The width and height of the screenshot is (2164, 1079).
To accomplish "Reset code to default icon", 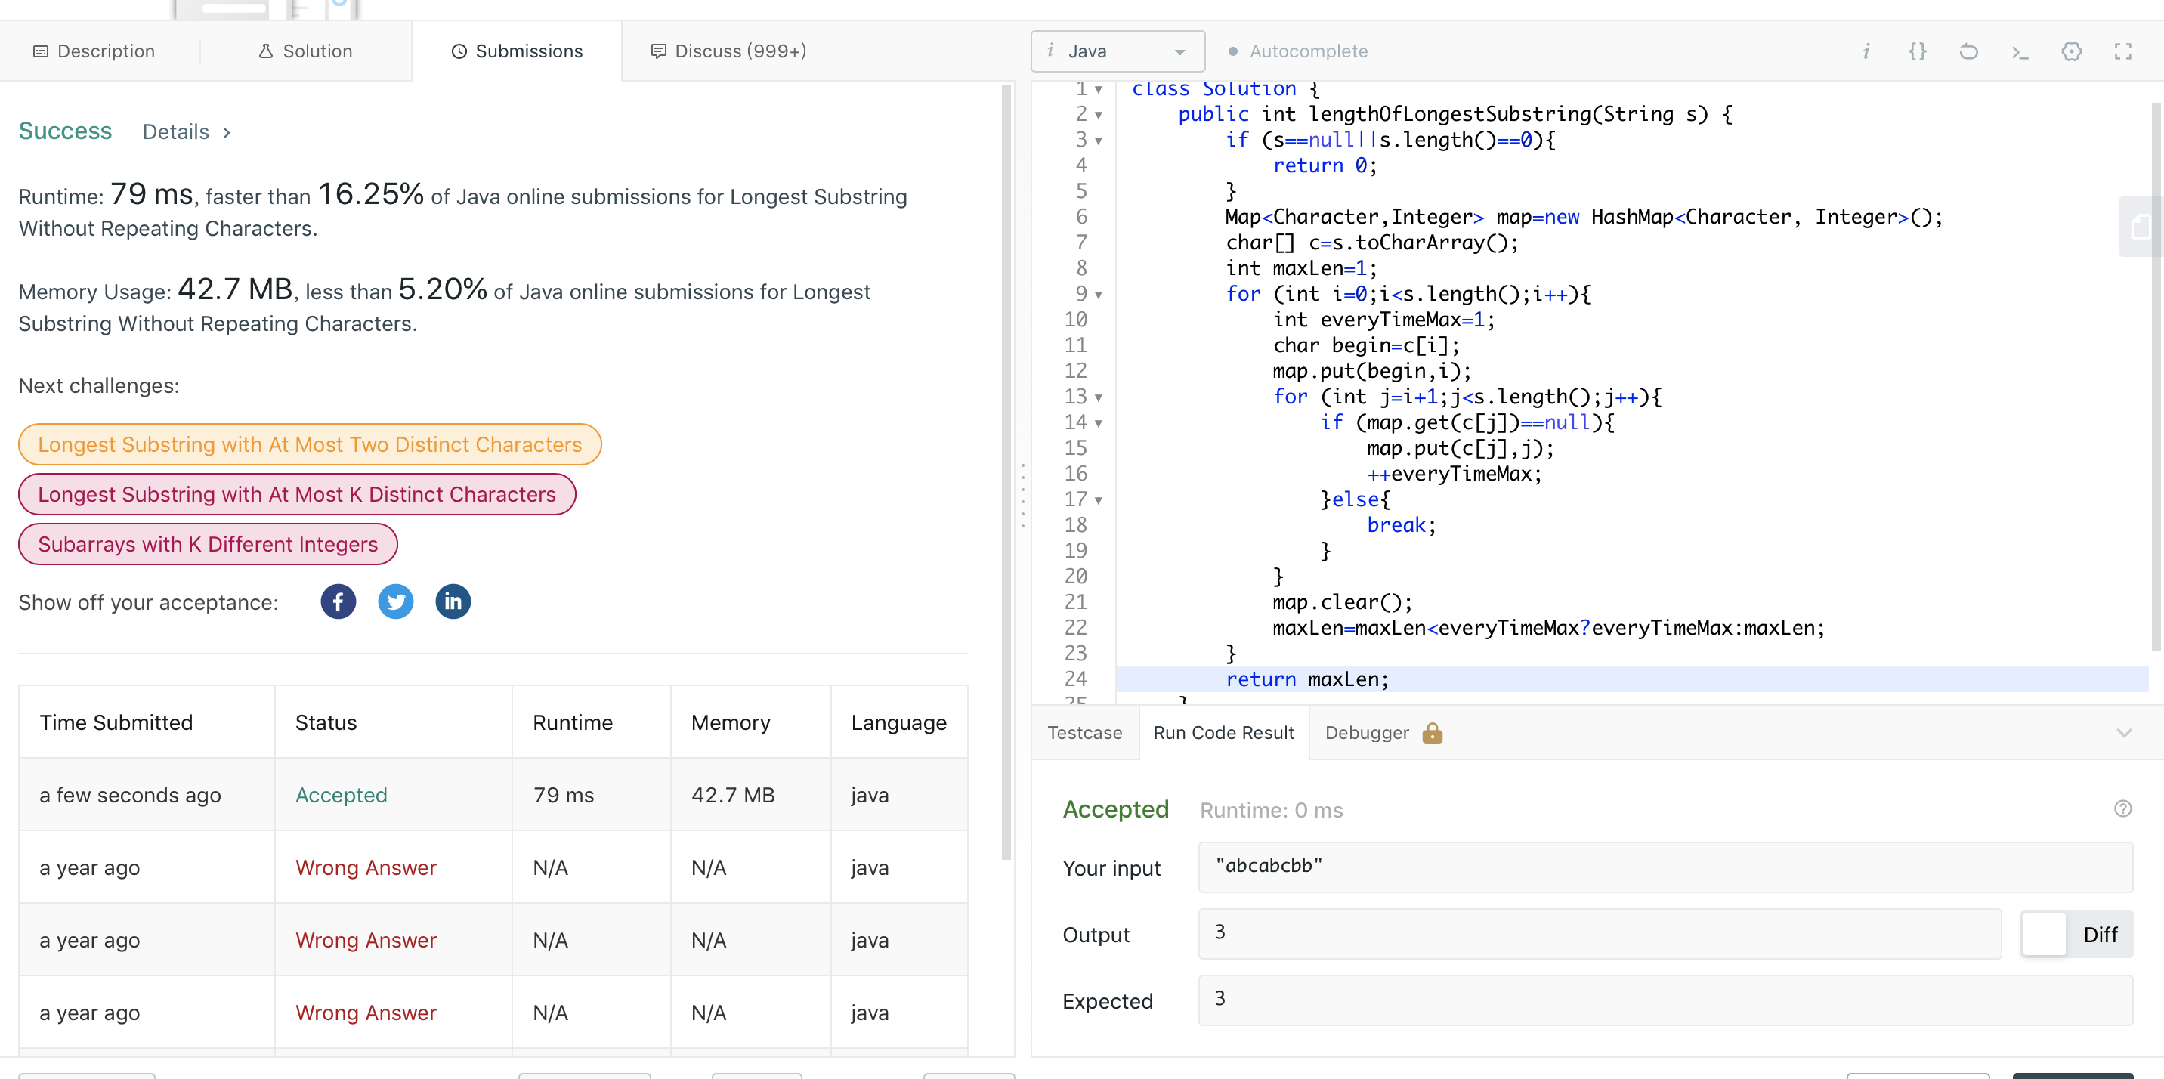I will (x=1968, y=51).
